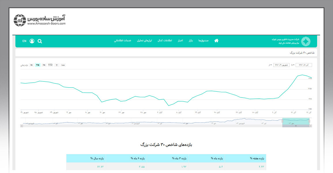Open the بازار menu
The width and height of the screenshot is (333, 173).
pos(191,41)
